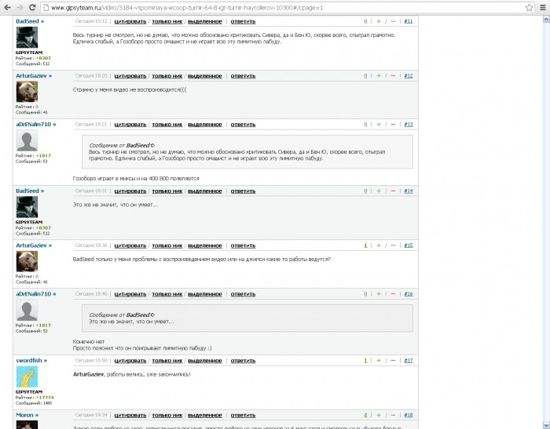Screen dimensions: 550x429
Task: Open permalink #14
Action: coord(409,191)
